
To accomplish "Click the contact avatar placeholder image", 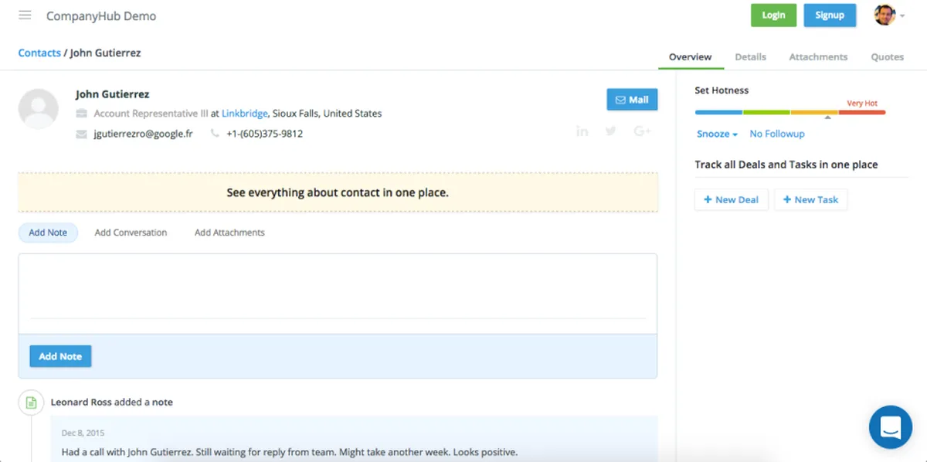I will click(x=39, y=109).
